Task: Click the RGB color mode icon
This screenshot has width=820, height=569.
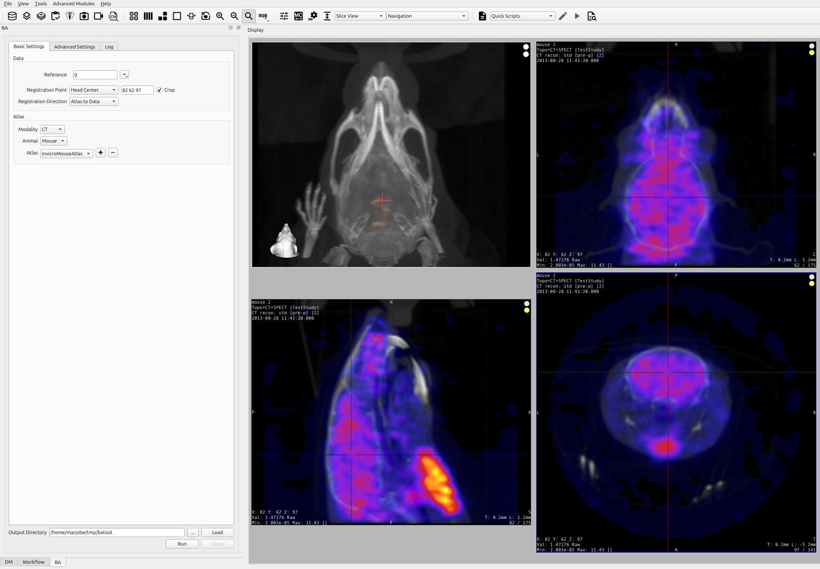Action: click(x=263, y=16)
